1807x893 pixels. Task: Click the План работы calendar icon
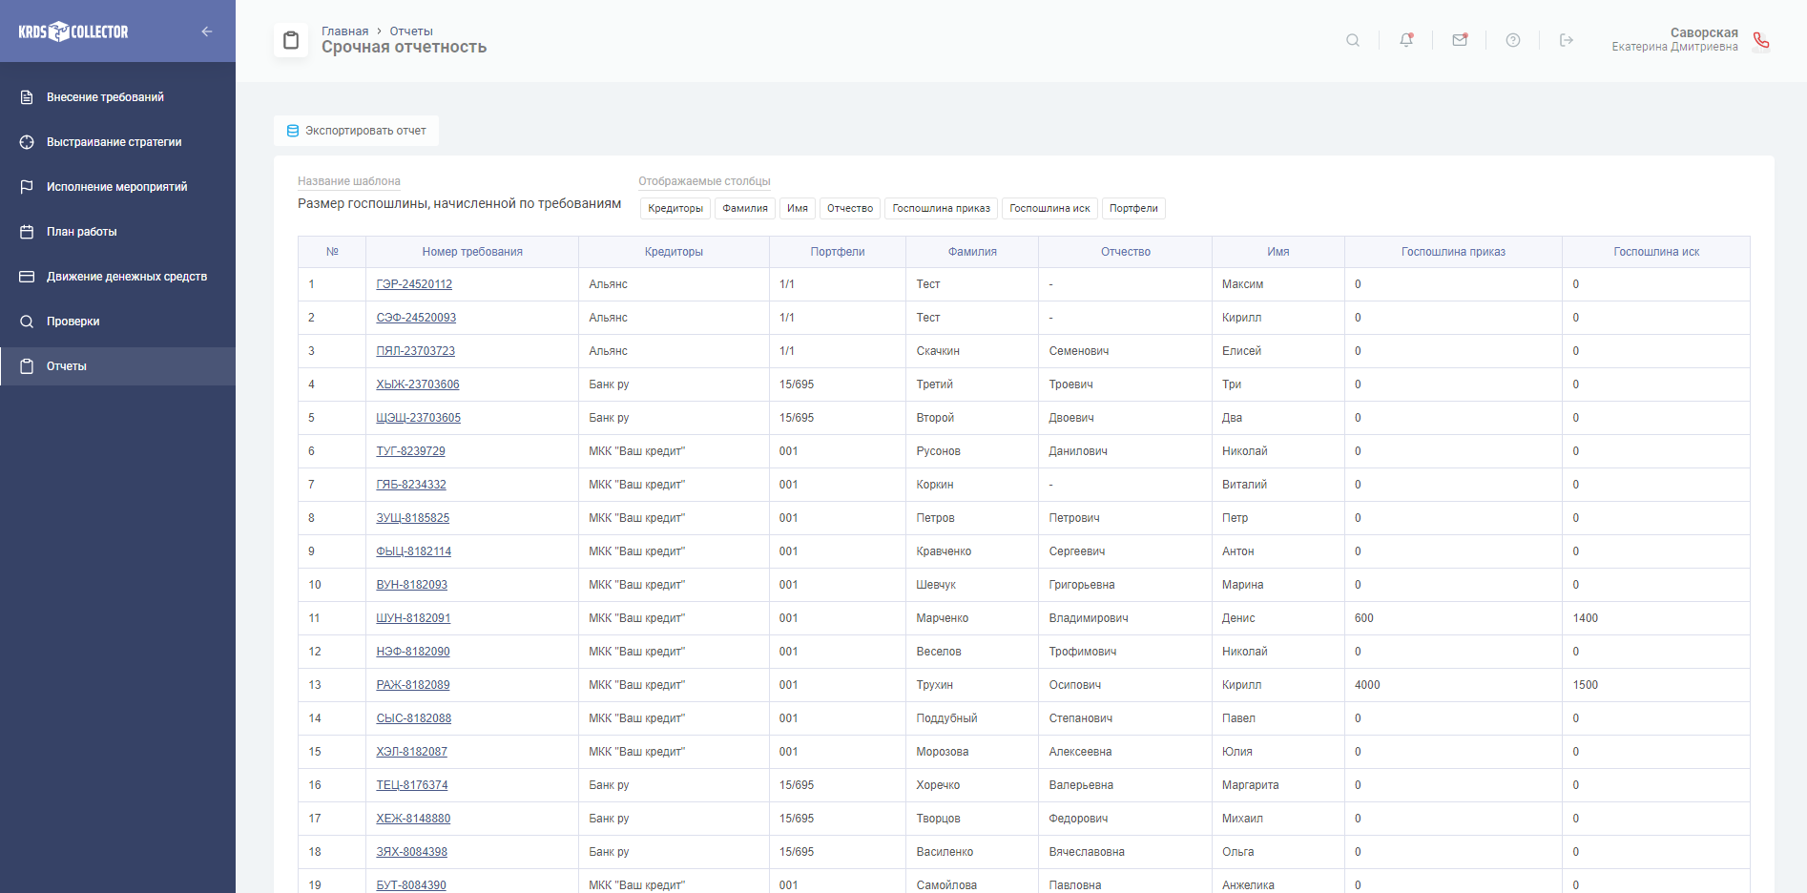(x=27, y=232)
